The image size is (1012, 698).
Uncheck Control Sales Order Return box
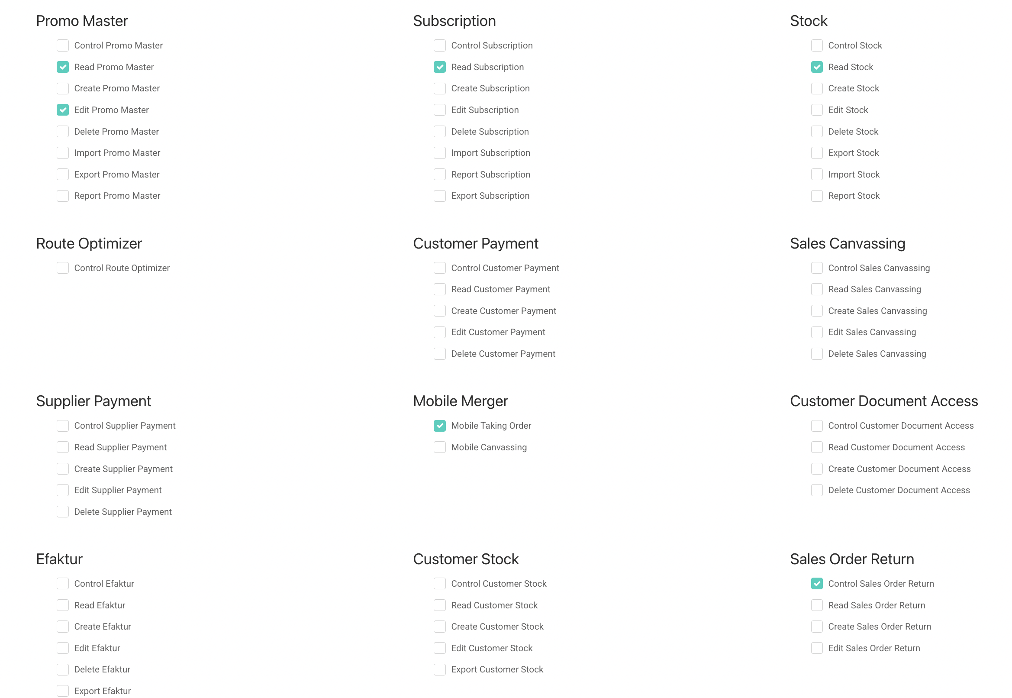[816, 583]
